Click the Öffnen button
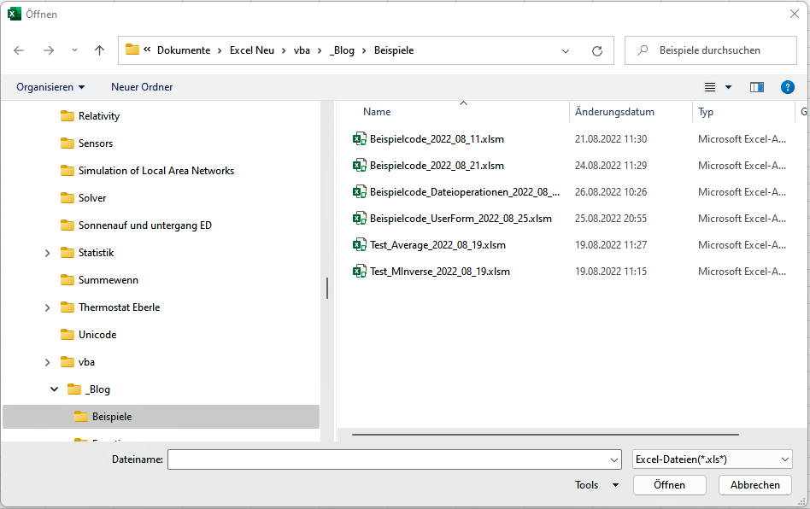This screenshot has height=509, width=810. point(670,485)
